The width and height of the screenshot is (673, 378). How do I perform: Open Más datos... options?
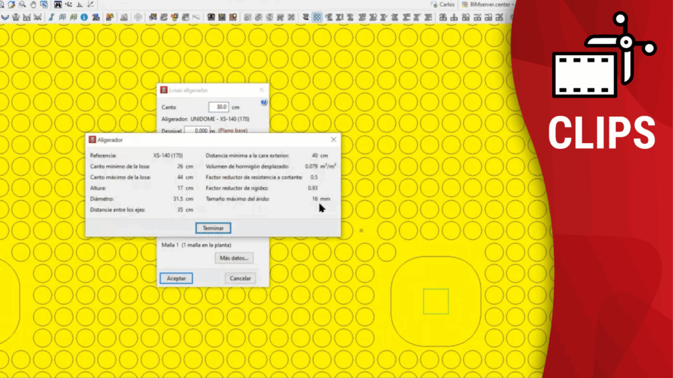click(235, 259)
